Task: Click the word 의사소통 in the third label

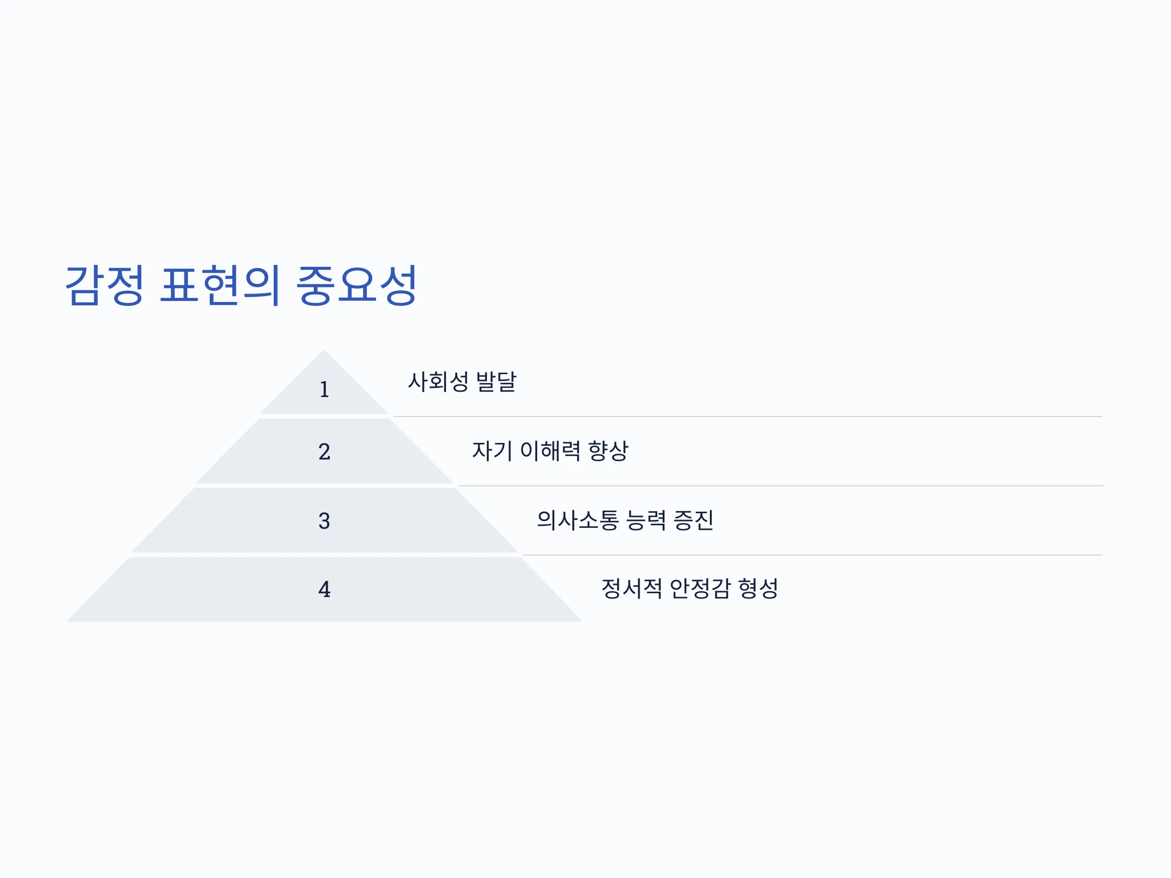Action: pyautogui.click(x=578, y=520)
